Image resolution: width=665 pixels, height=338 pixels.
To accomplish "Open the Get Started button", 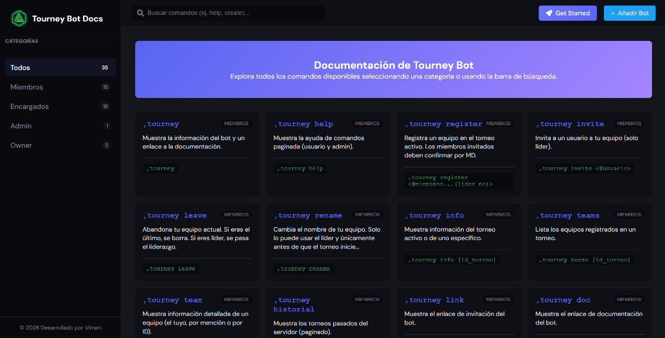I will tap(568, 13).
